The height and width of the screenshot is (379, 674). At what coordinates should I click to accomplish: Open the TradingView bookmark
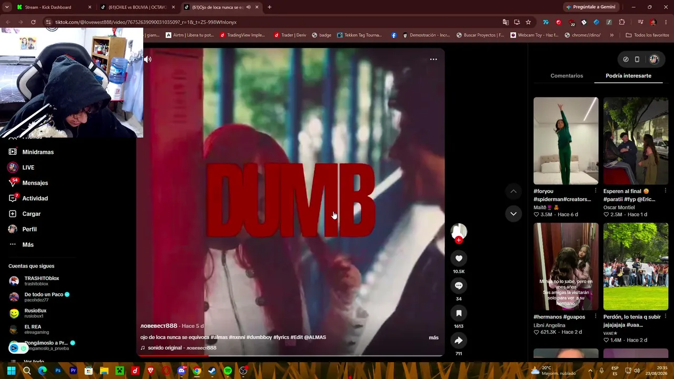tap(243, 35)
